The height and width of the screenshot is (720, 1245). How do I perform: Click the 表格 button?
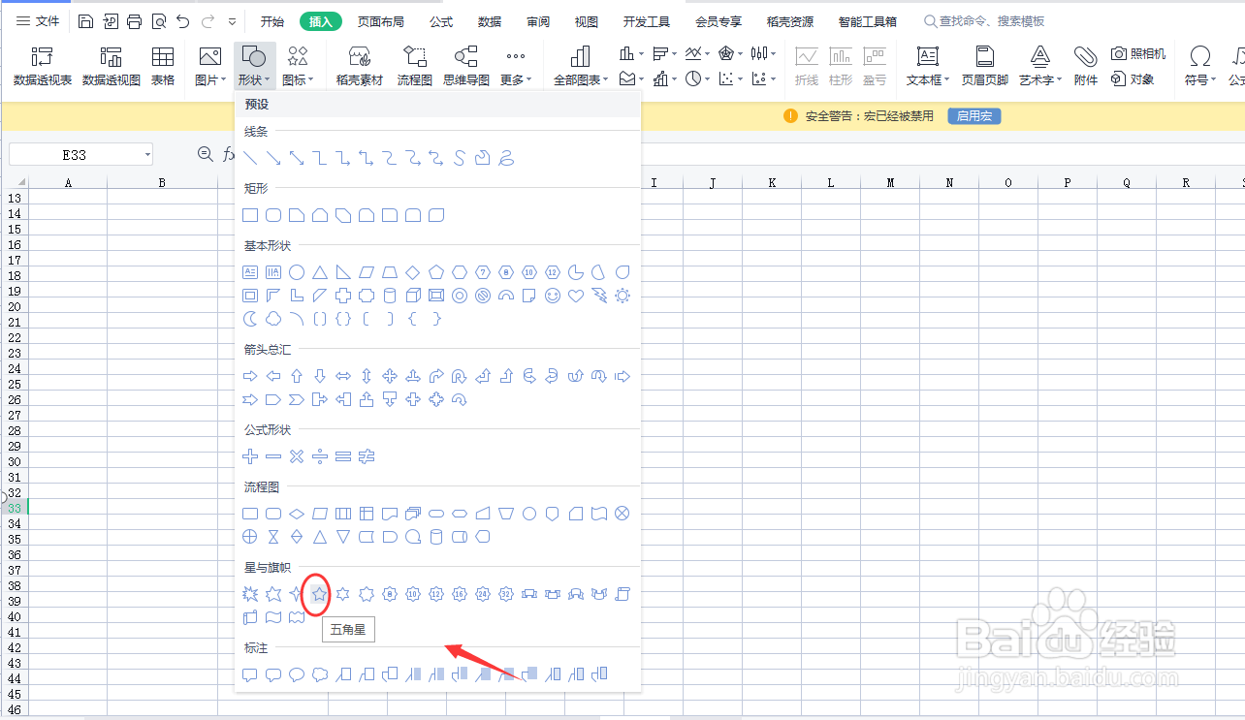tap(163, 66)
